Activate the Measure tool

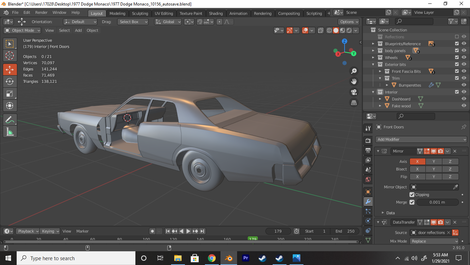tap(10, 131)
